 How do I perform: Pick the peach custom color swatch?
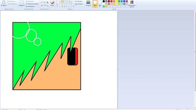tap(106, 6)
